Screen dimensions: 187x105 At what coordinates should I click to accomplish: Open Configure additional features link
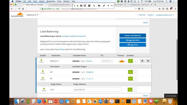point(74,36)
